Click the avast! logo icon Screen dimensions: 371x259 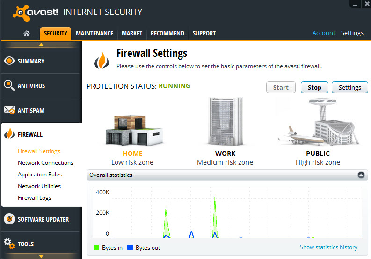(22, 13)
